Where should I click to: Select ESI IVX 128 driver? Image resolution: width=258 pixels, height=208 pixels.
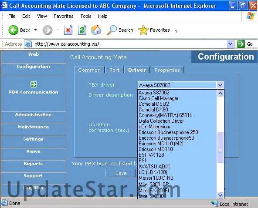177,155
